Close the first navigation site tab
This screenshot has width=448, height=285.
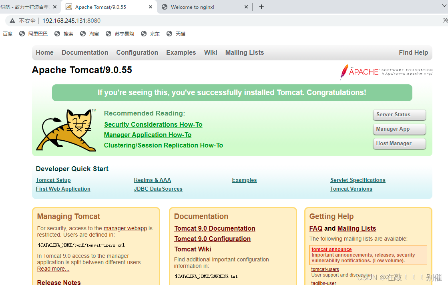point(55,7)
